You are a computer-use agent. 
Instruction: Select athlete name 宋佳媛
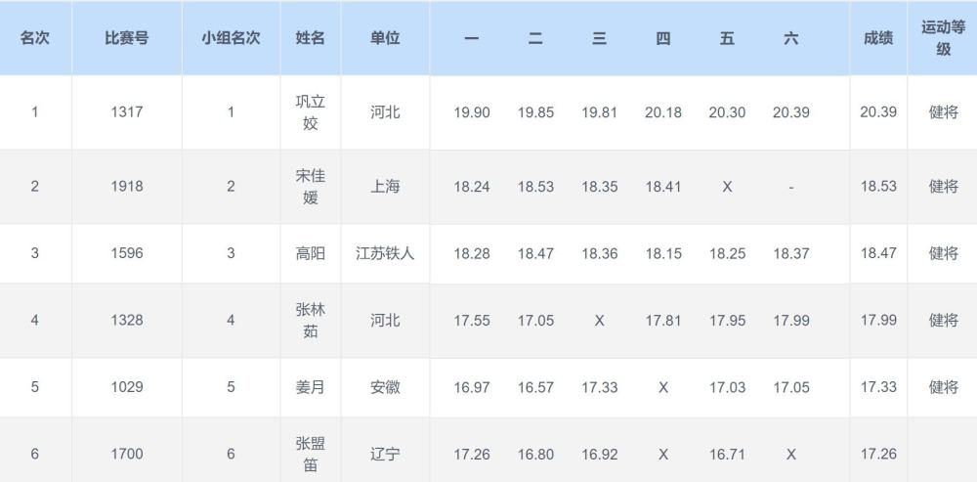(x=311, y=187)
